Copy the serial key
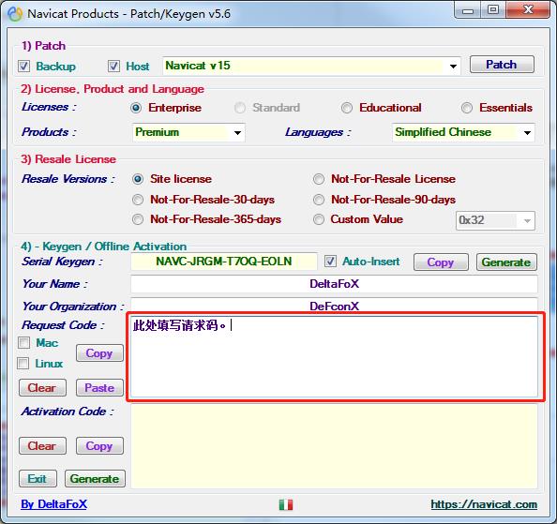557x524 pixels. pos(441,262)
